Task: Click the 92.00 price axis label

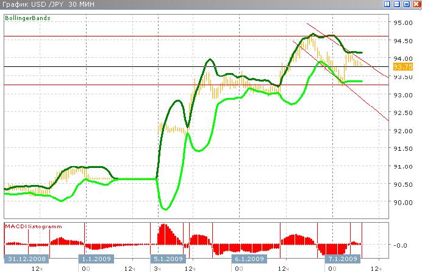Action: [x=402, y=131]
